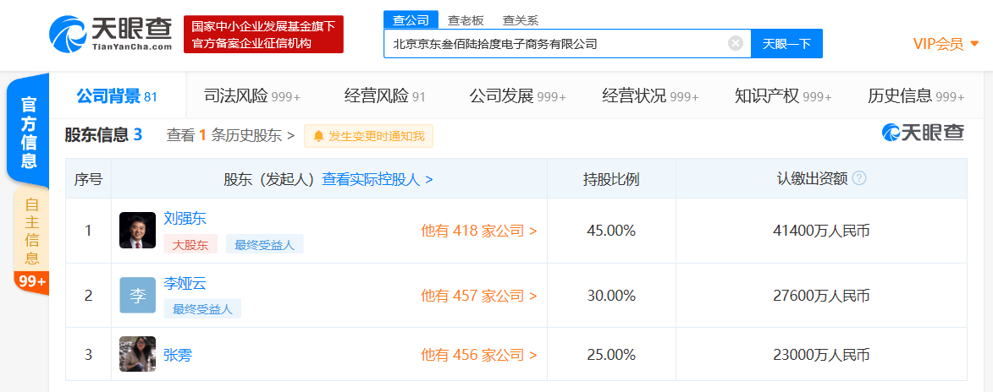993x392 pixels.
Task: Expand 刘强东's 418 companies list
Action: 478,231
